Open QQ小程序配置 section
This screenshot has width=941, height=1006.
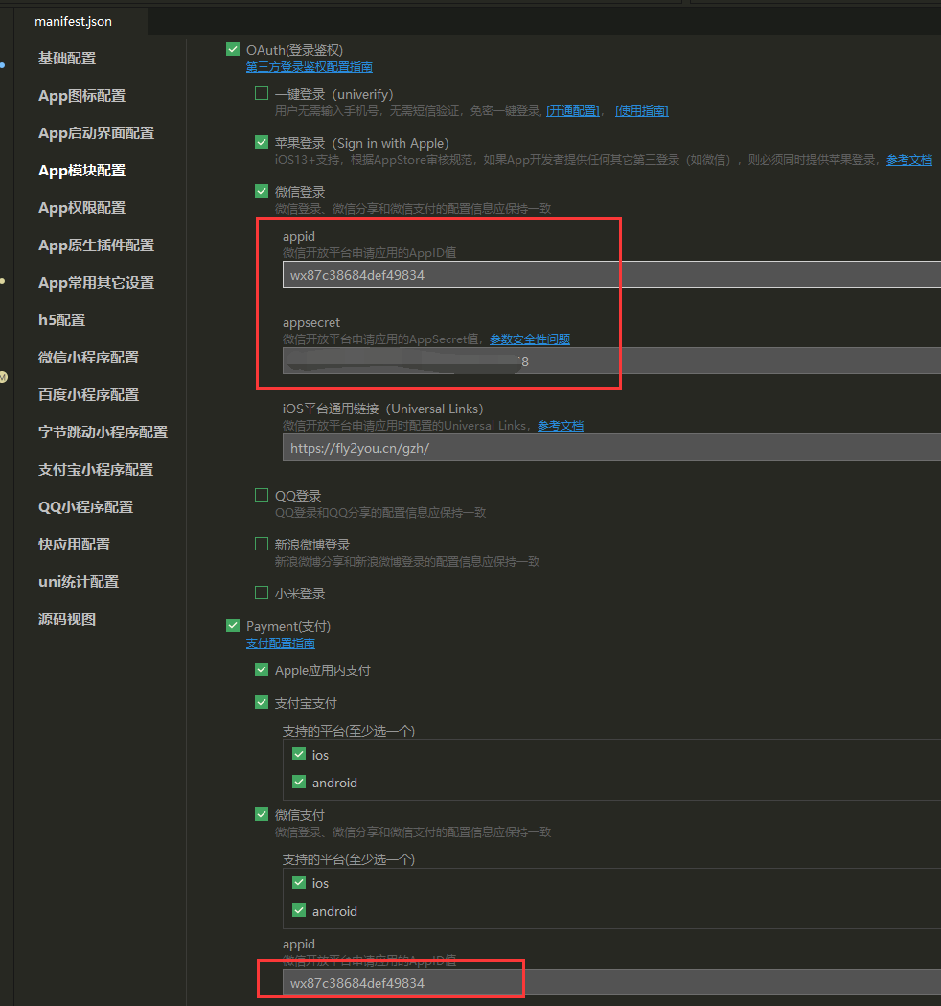click(x=85, y=507)
